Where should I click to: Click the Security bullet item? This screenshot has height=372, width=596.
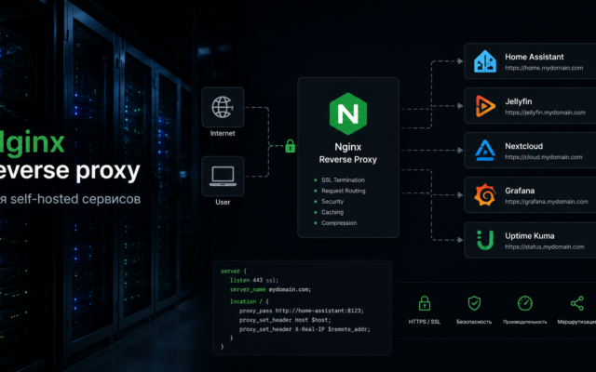[x=329, y=201]
